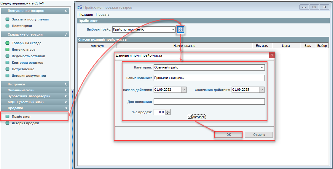Click the Наименование text field
This screenshot has height=169, width=333.
tap(209, 78)
